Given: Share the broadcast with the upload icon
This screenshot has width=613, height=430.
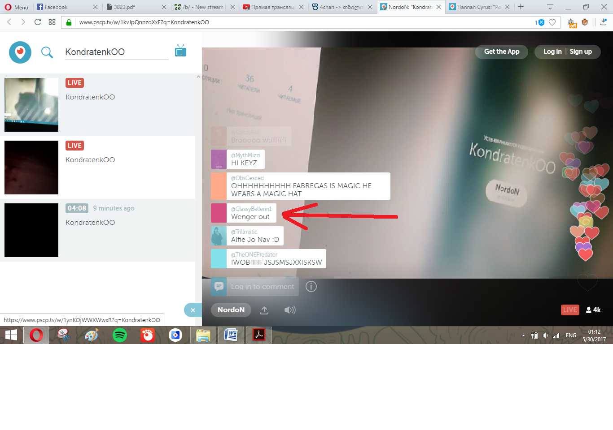Looking at the screenshot, I should click(264, 310).
